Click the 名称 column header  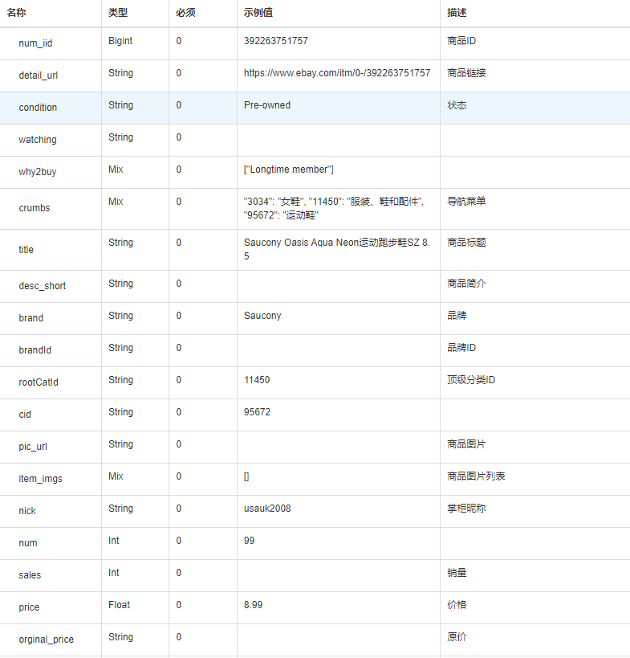pyautogui.click(x=16, y=13)
